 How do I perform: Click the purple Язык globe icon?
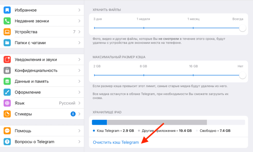point(7,103)
